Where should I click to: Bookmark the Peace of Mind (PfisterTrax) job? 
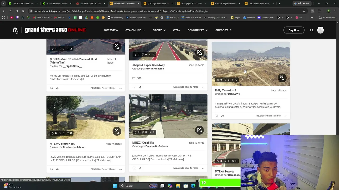(x=51, y=88)
